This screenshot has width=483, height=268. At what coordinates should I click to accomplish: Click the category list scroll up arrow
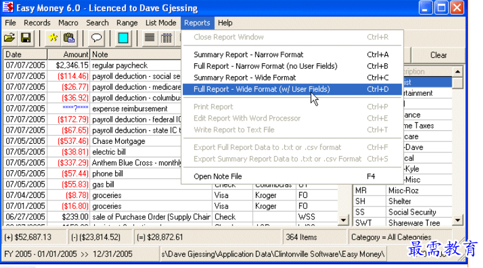458,71
